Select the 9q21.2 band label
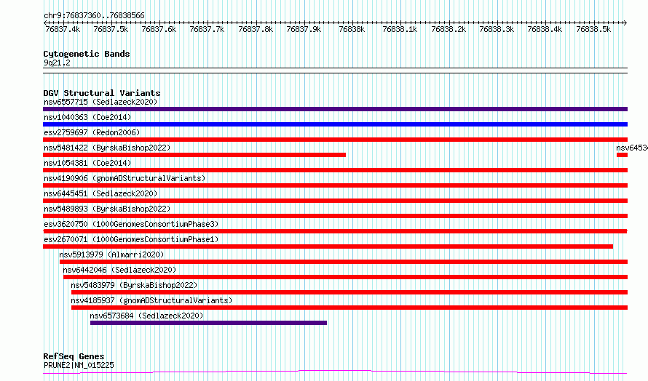Viewport: 648px width, 381px height. coord(57,63)
